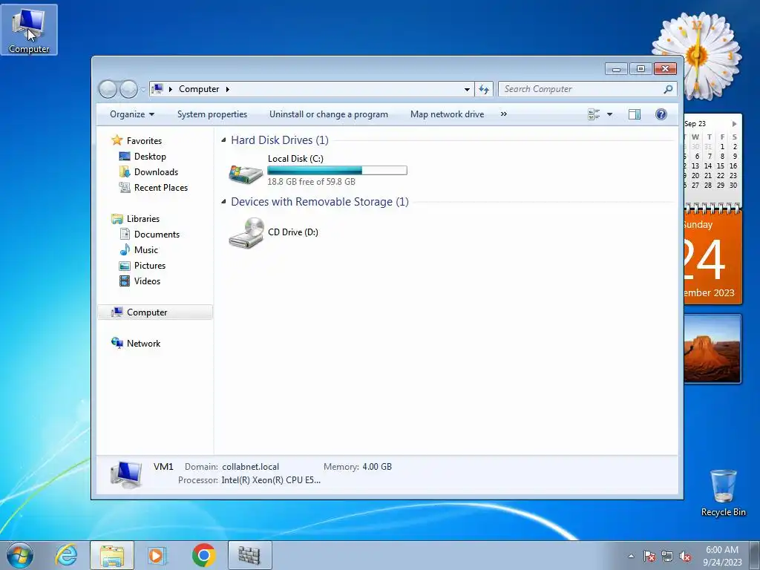Image resolution: width=760 pixels, height=570 pixels.
Task: Open the Pictures library
Action: point(150,266)
